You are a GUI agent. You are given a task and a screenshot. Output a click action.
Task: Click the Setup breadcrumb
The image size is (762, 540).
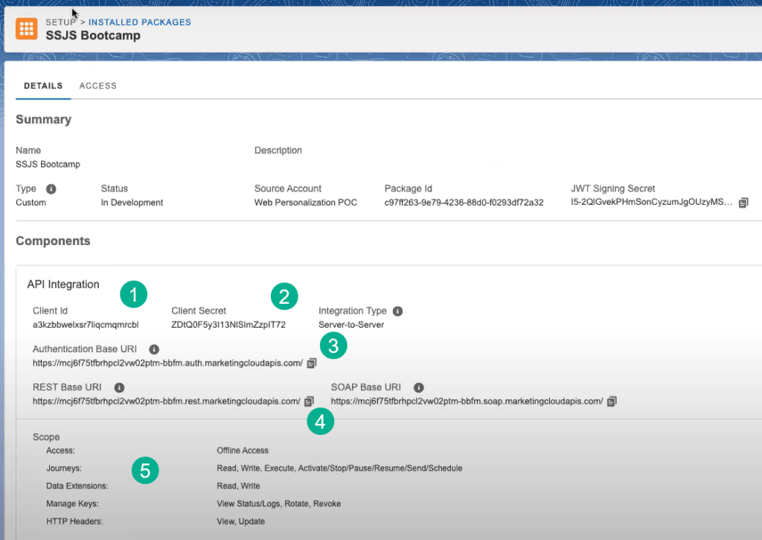[x=60, y=22]
